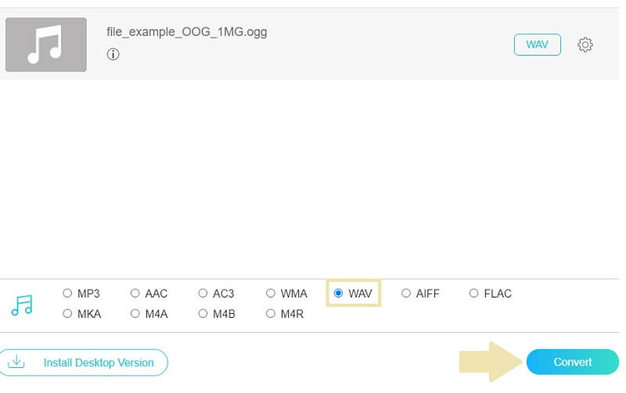Select the WAV radio button
The height and width of the screenshot is (393, 626).
339,294
